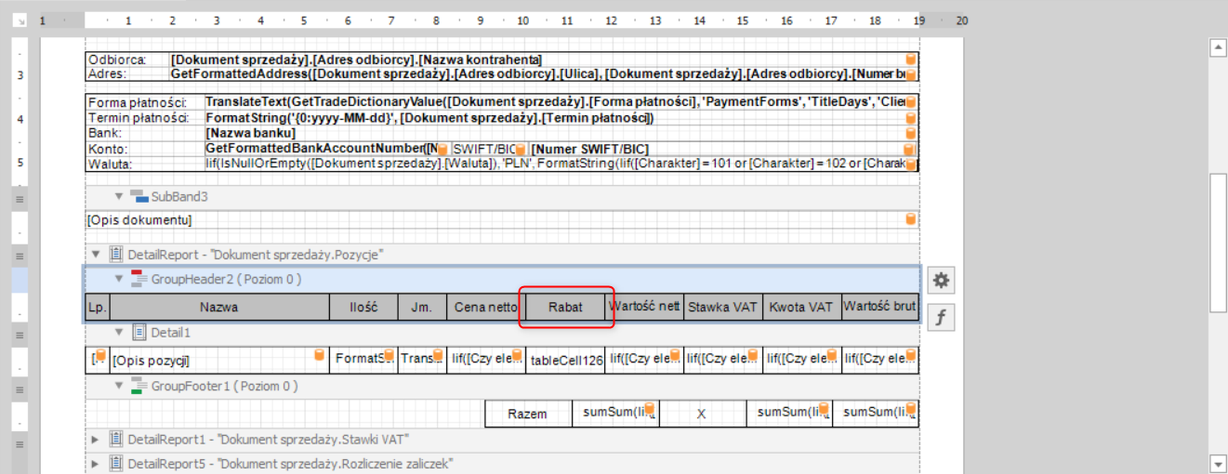Select the Nazwa column header cell
Screen dimensions: 1228x474
[x=219, y=308]
